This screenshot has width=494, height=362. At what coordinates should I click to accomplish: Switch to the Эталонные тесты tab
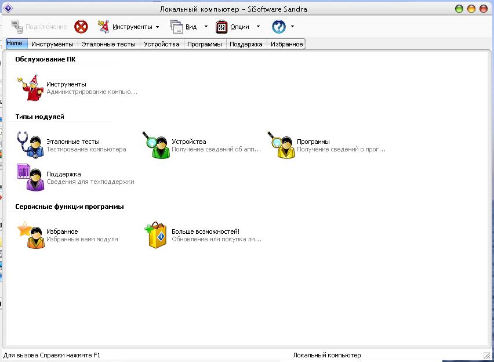(x=108, y=44)
